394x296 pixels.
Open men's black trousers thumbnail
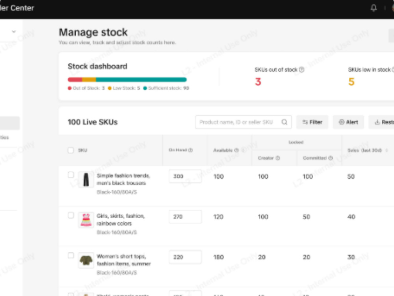pyautogui.click(x=86, y=179)
